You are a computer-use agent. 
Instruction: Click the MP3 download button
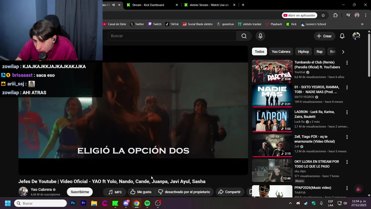tap(115, 192)
